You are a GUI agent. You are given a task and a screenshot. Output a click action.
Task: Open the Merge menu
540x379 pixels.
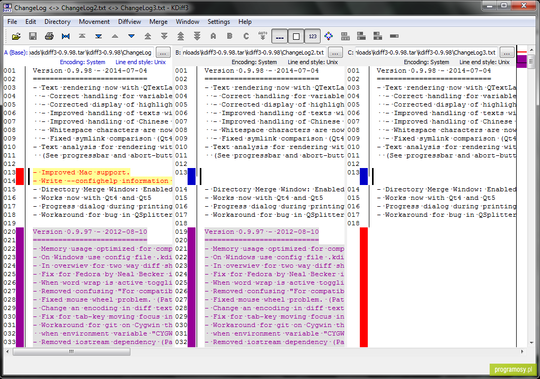tap(158, 22)
